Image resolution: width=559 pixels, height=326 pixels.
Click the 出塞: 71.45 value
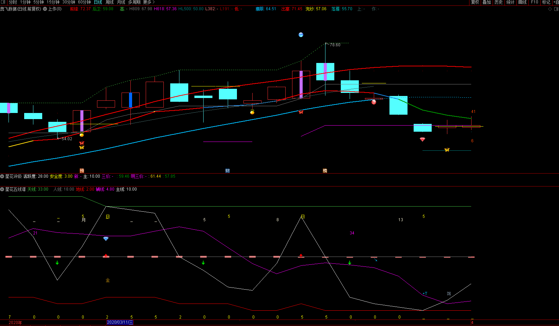(292, 9)
